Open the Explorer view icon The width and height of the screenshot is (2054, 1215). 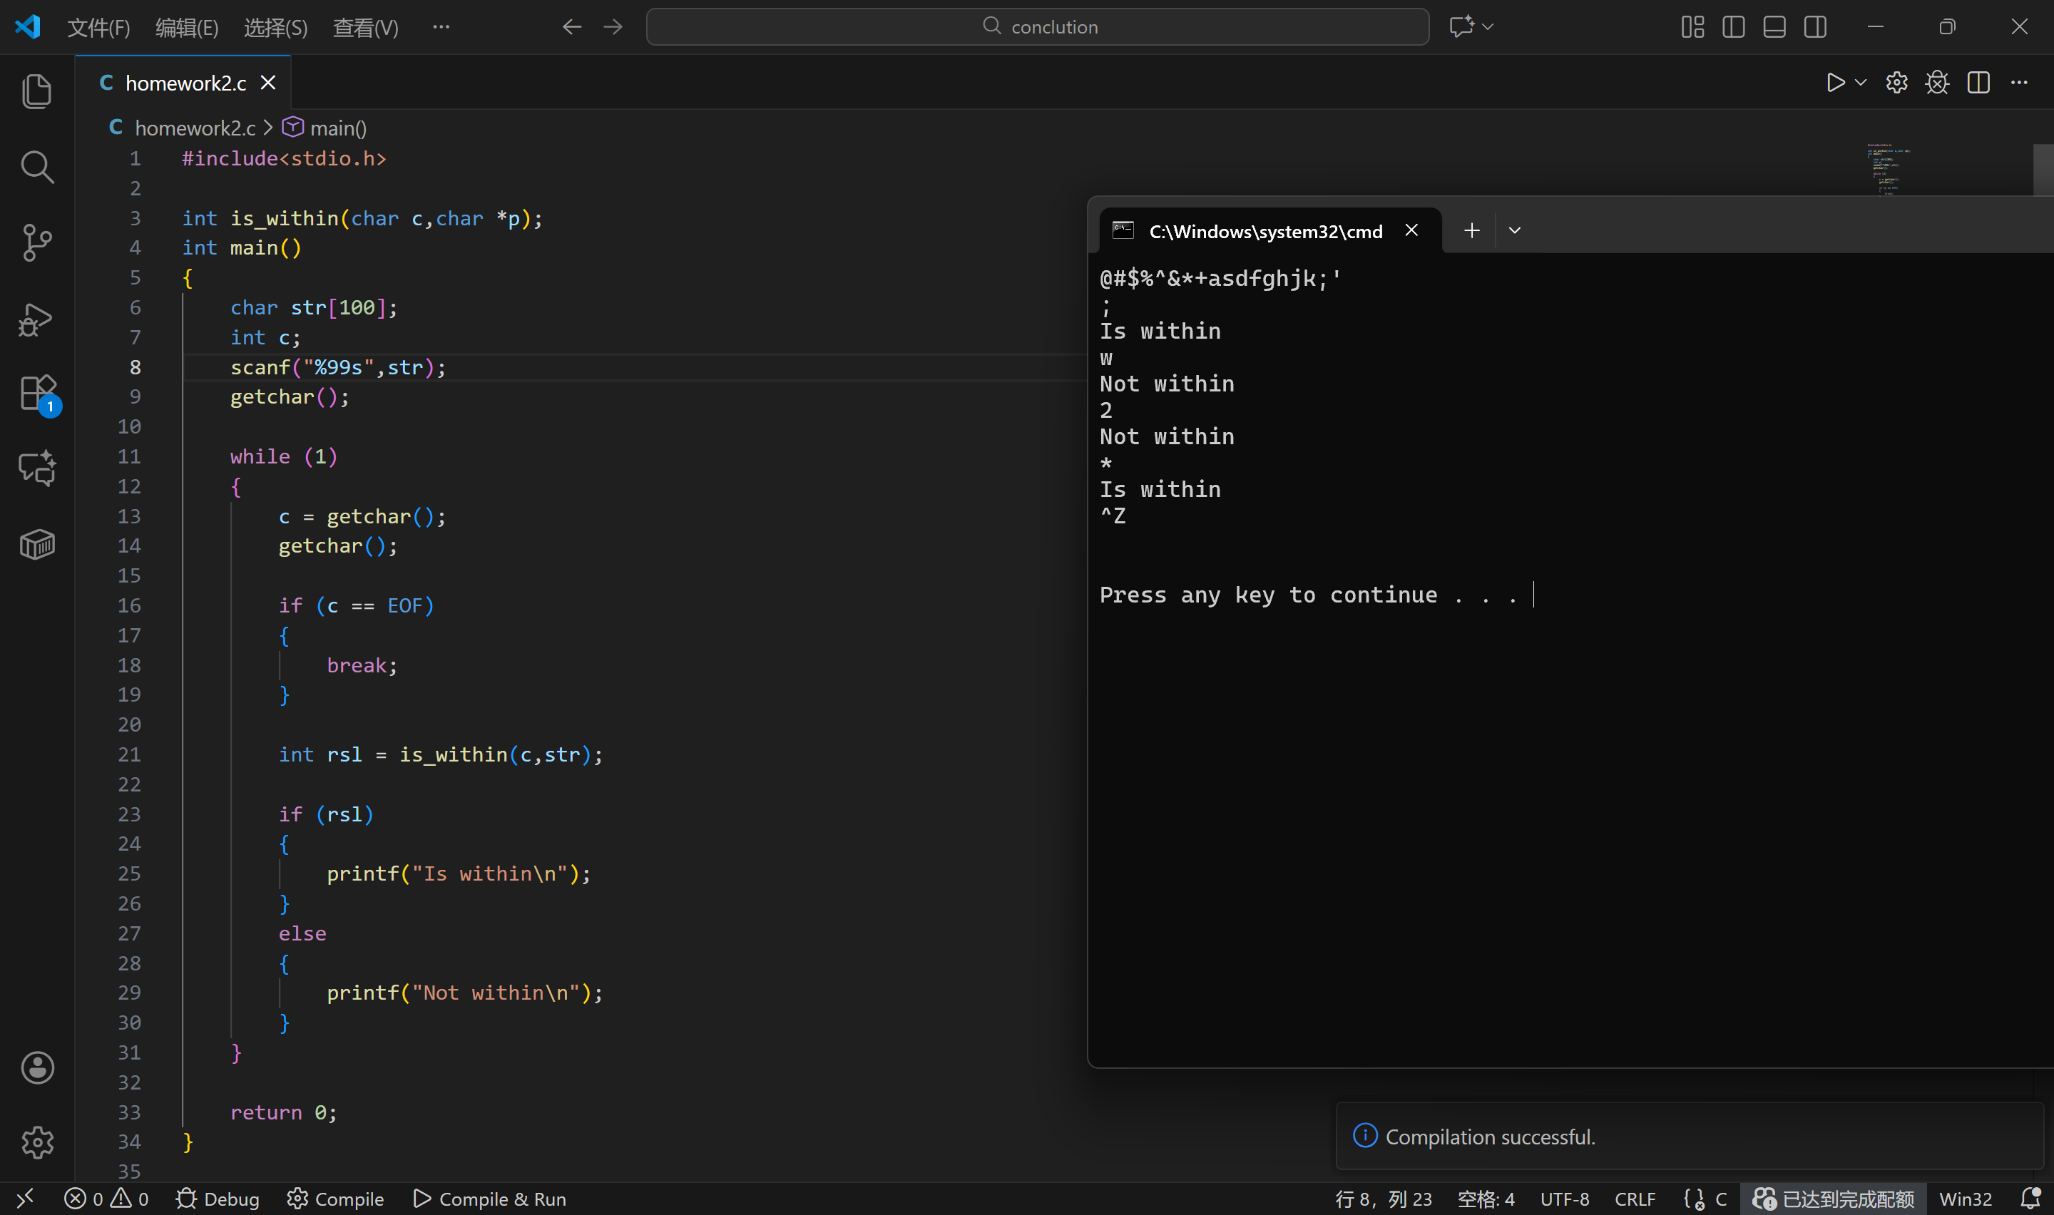(37, 91)
